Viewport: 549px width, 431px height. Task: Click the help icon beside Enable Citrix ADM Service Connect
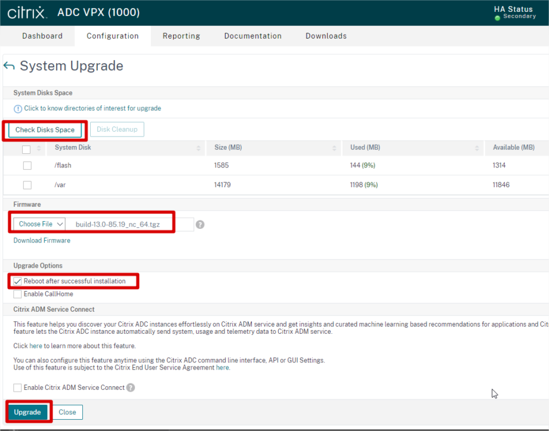(x=130, y=387)
